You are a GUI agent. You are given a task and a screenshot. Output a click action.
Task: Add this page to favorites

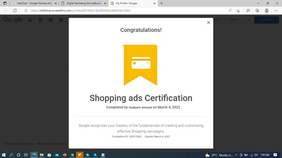click(x=238, y=10)
